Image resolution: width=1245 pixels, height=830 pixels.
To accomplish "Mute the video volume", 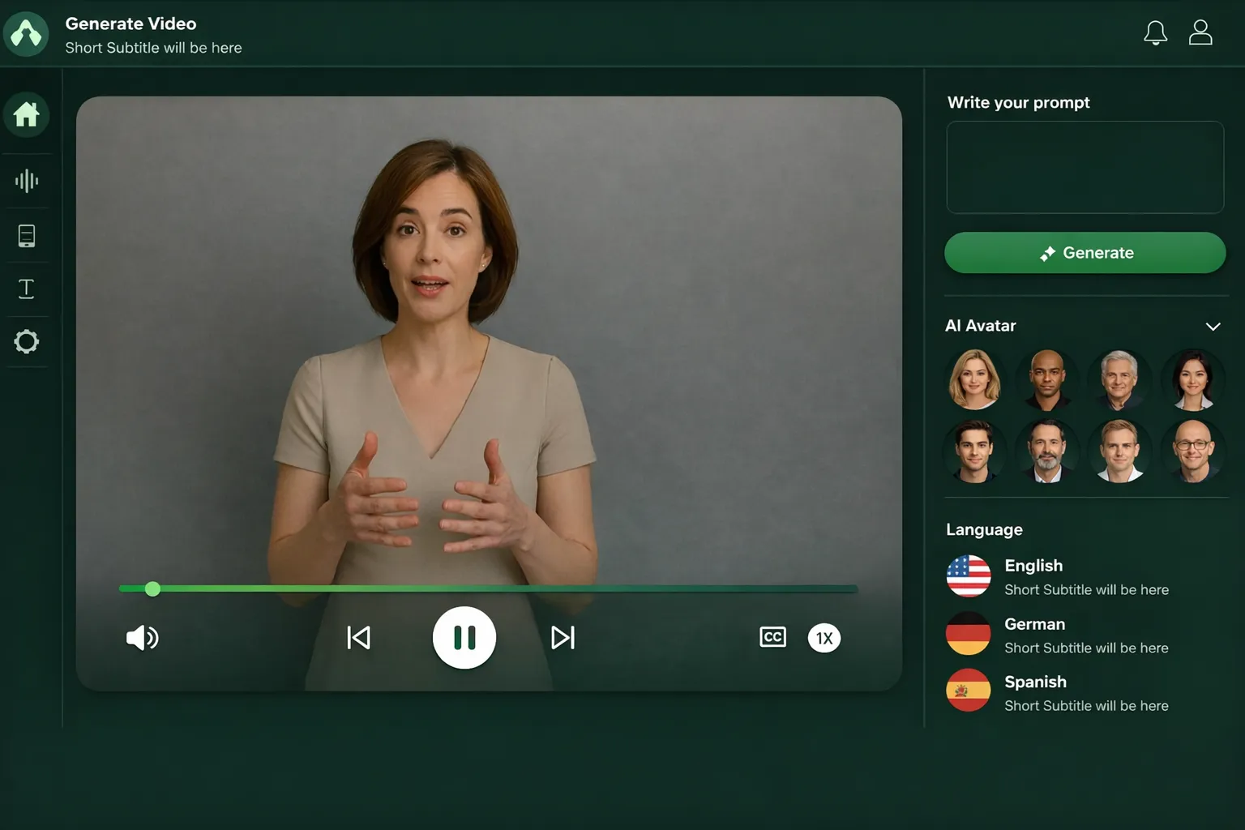I will click(x=142, y=638).
